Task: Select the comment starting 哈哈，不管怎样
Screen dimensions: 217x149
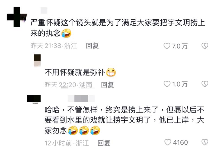Action: click(x=124, y=120)
